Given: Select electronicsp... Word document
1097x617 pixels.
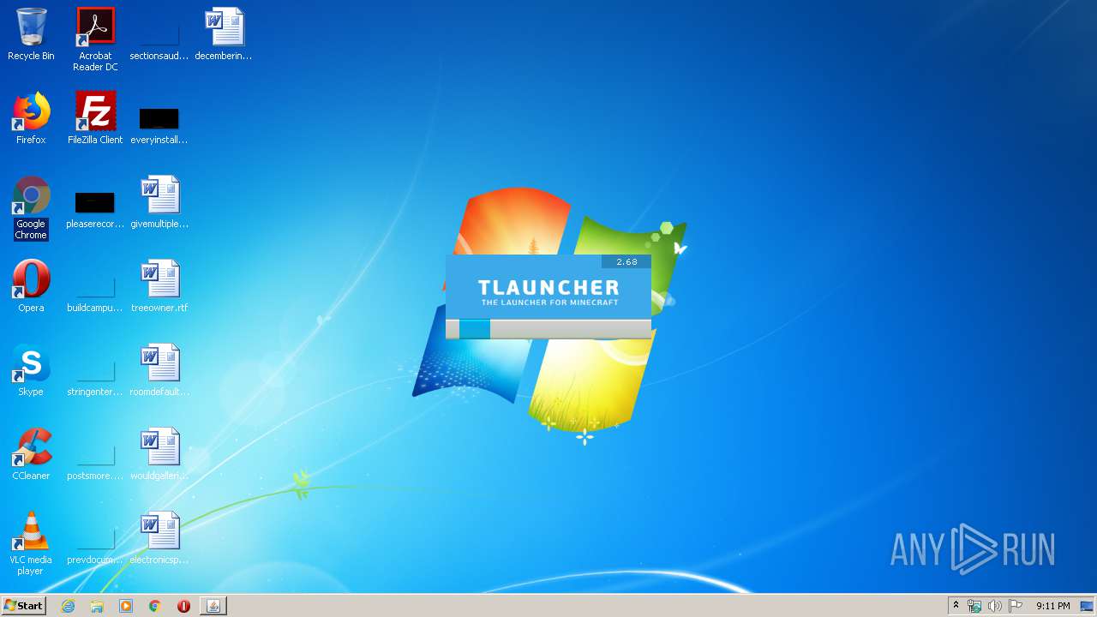Looking at the screenshot, I should click(159, 538).
